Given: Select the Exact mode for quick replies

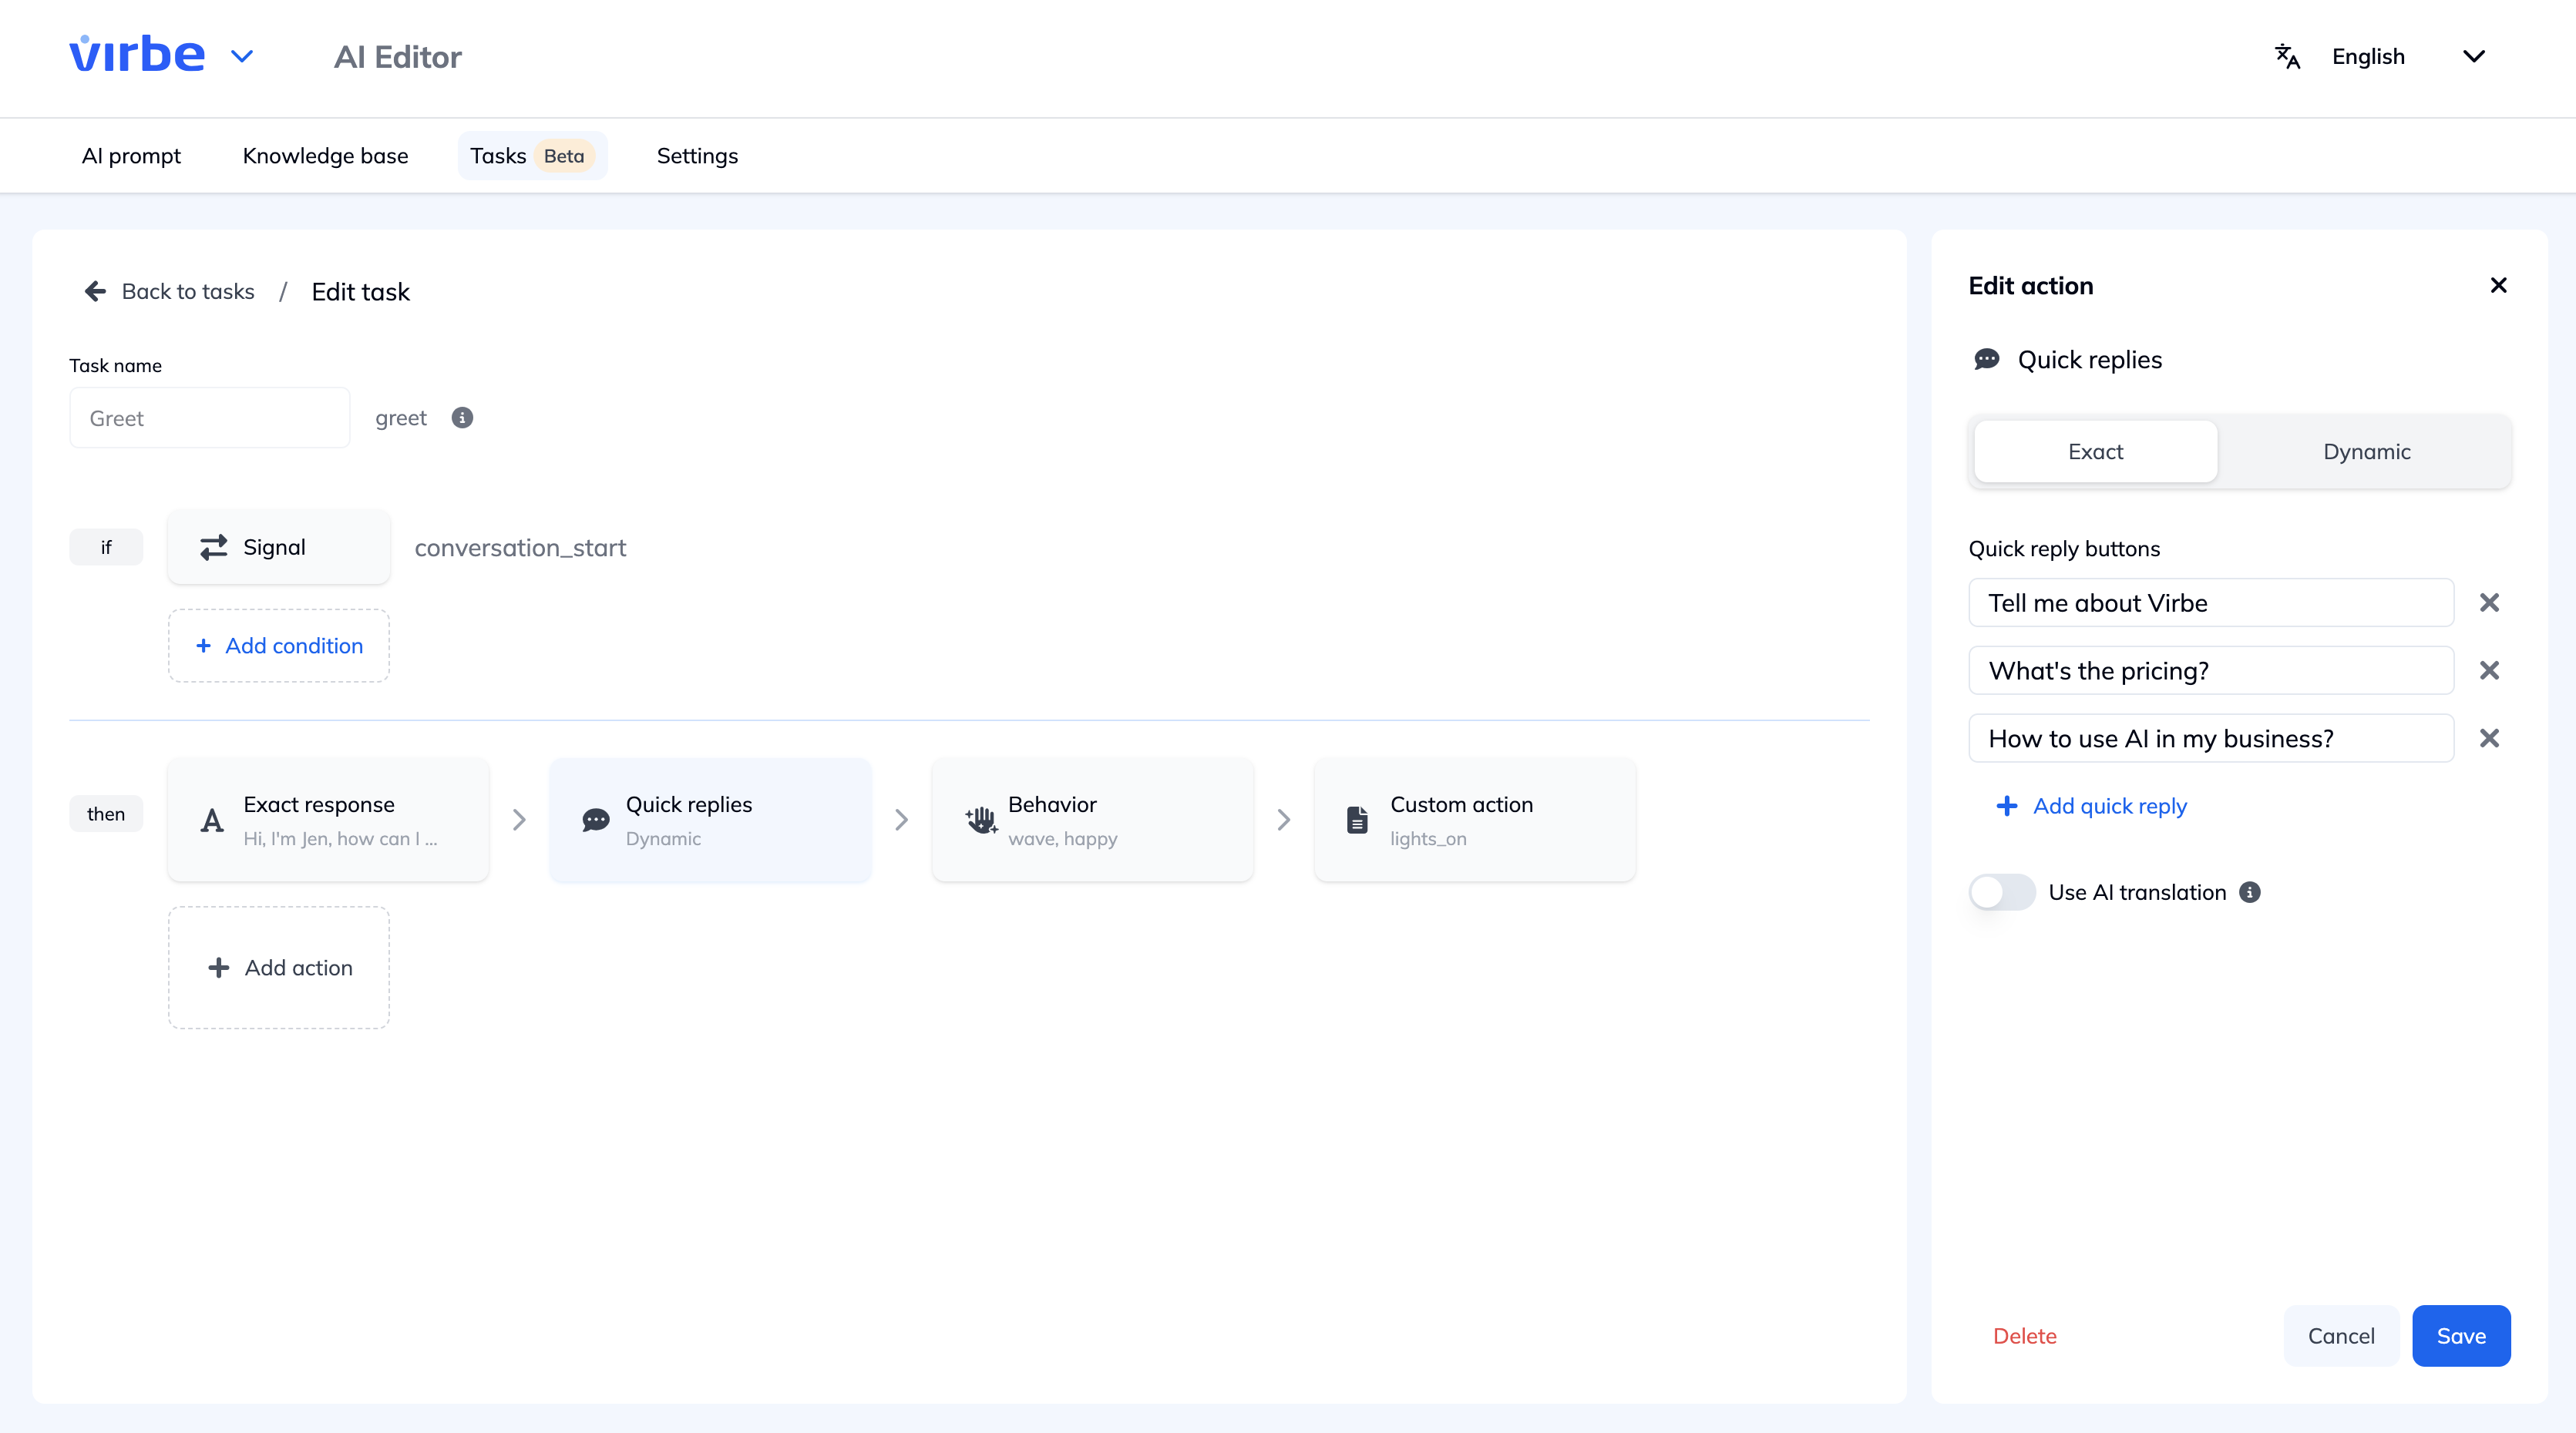Looking at the screenshot, I should point(2095,451).
